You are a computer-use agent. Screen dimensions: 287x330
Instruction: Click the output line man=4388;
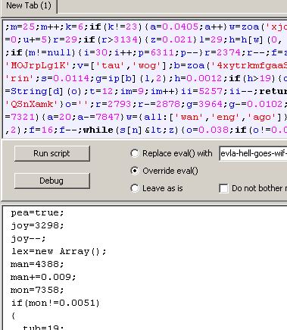click(37, 265)
